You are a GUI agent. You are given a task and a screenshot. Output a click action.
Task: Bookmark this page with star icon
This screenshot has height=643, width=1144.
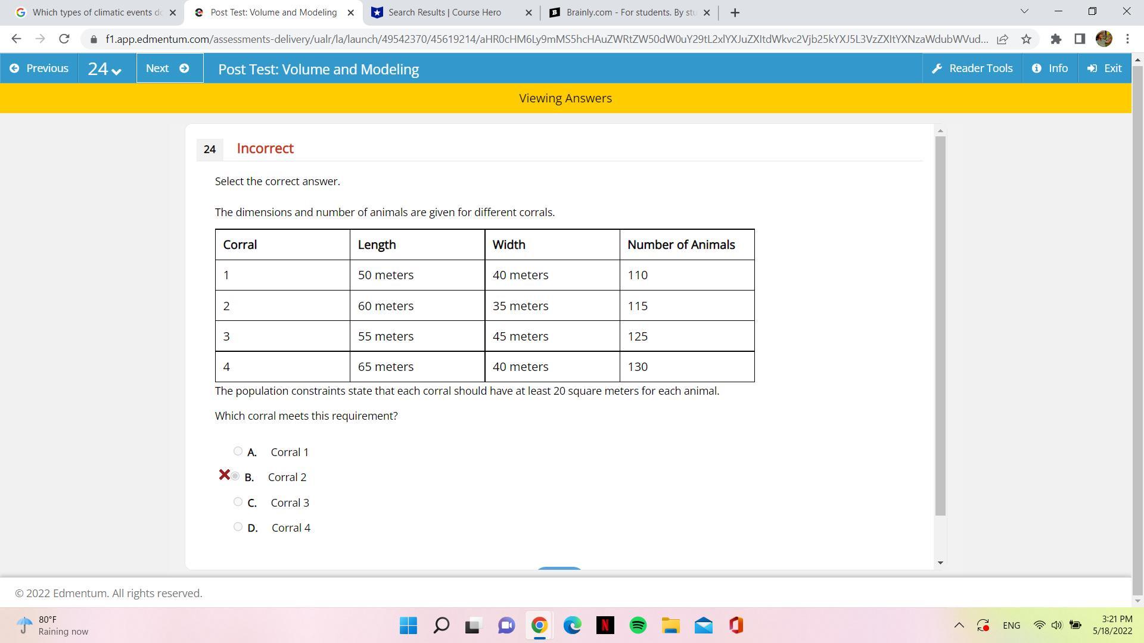[x=1026, y=39]
